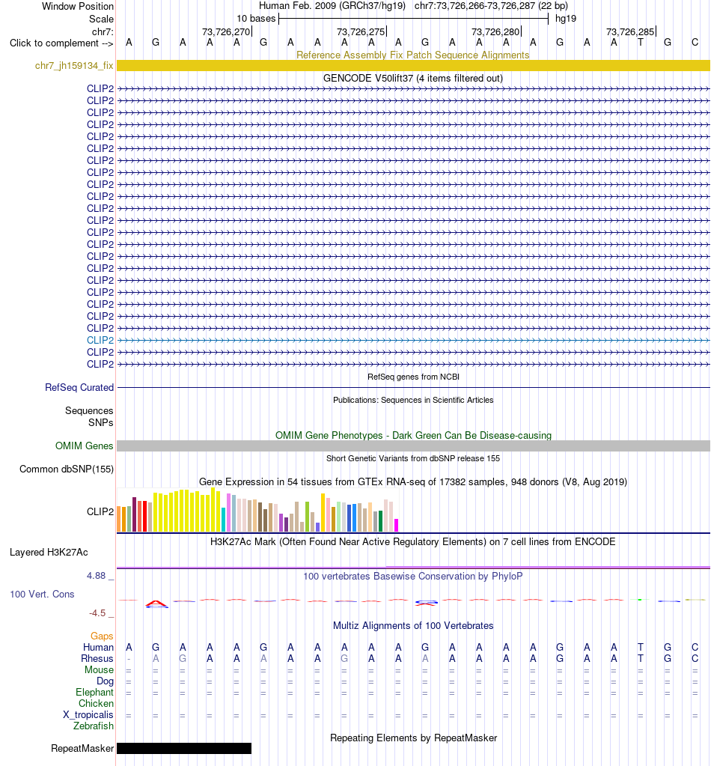
Task: Click the Gaps row label
Action: coord(102,636)
